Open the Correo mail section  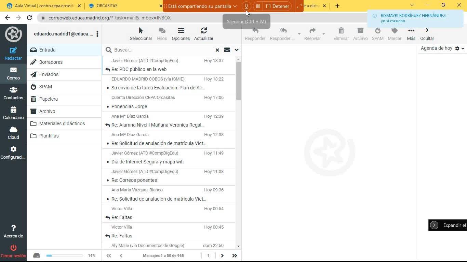coord(13,73)
